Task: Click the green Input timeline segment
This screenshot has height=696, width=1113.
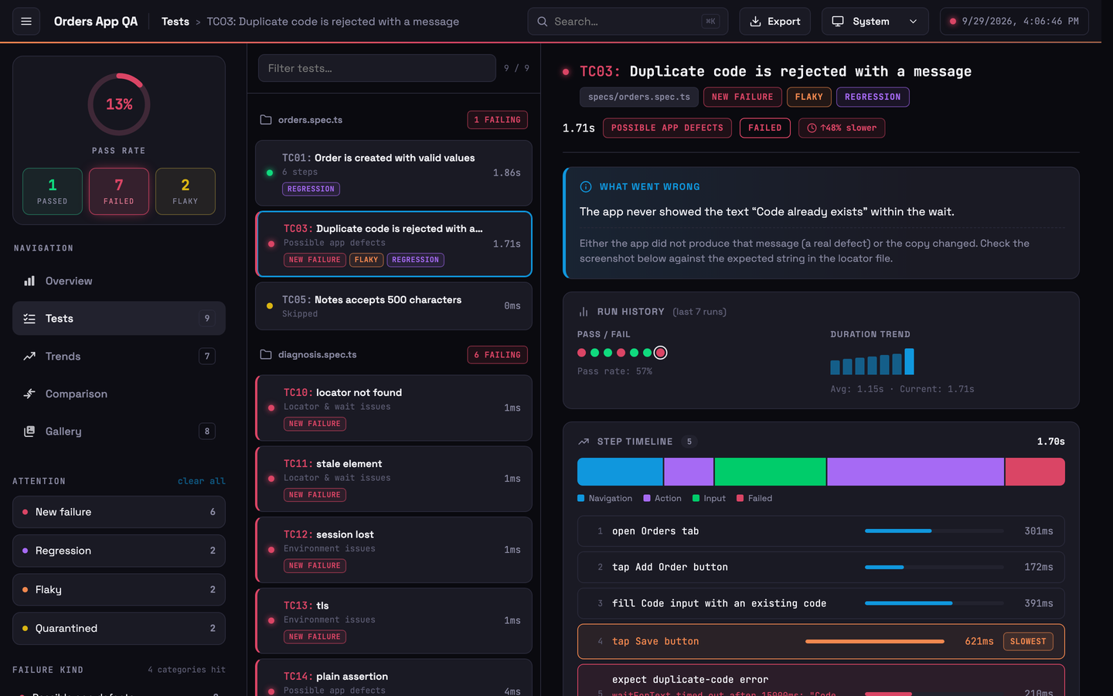Action: click(770, 472)
